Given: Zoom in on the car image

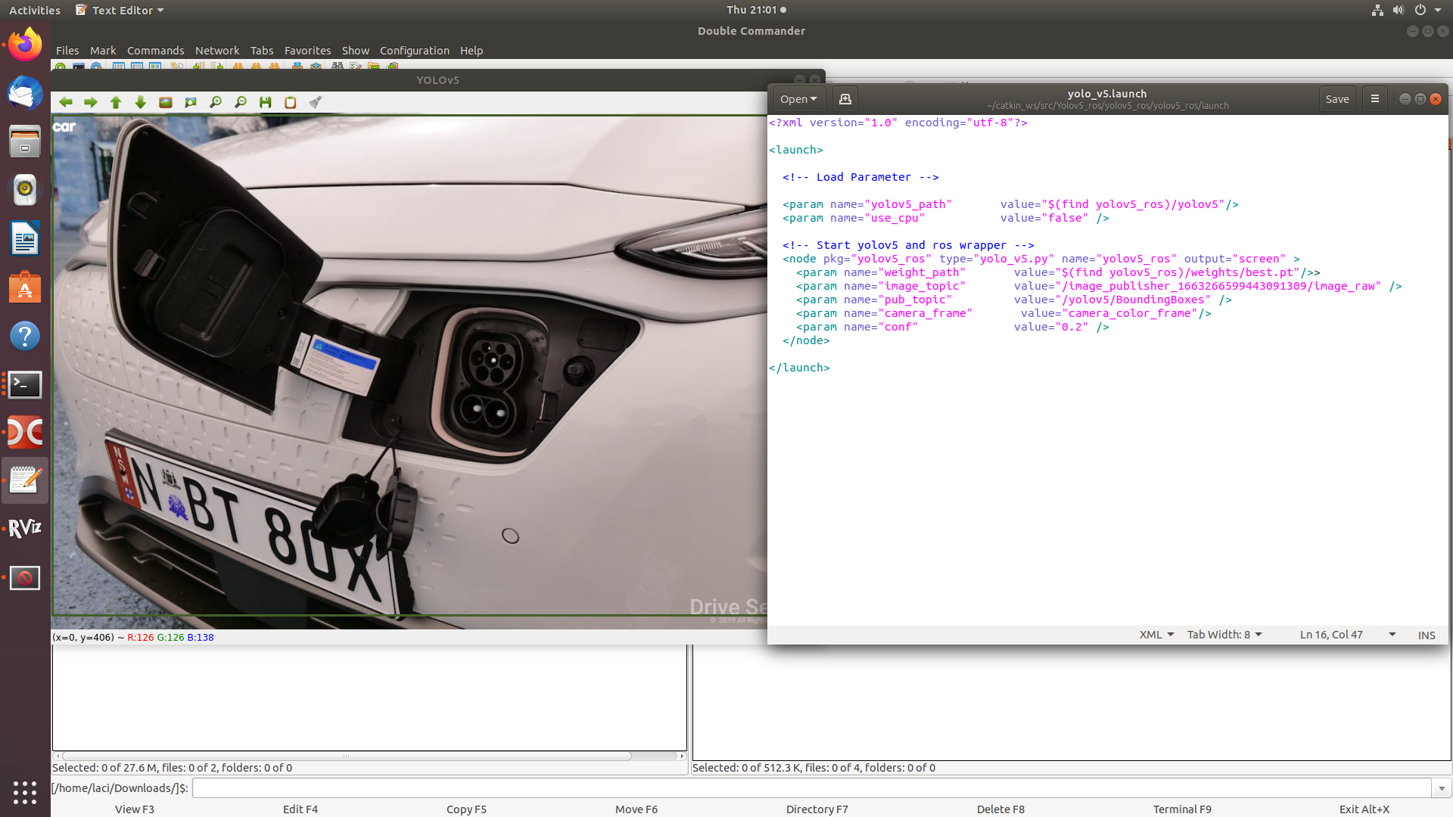Looking at the screenshot, I should (216, 102).
